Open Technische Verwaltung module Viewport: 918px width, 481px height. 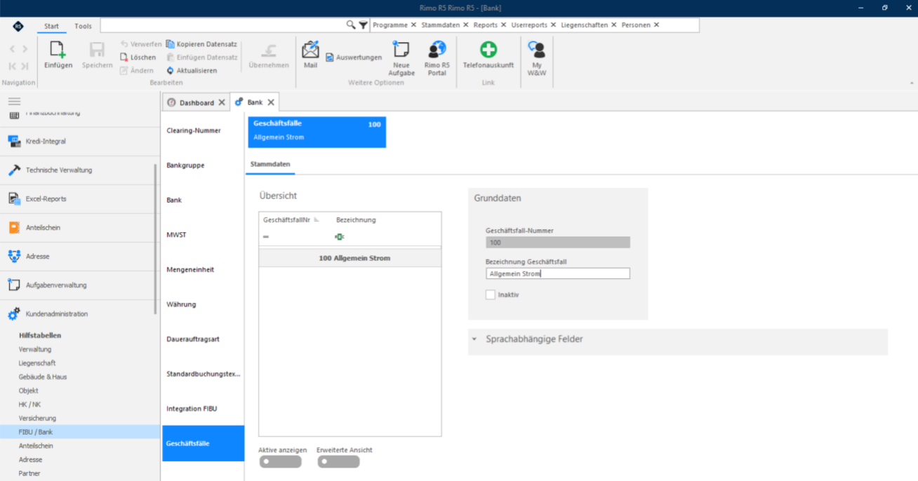[x=77, y=170]
